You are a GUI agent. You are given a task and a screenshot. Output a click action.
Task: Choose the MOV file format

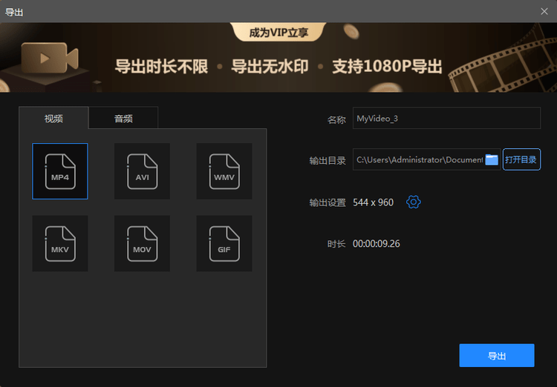(142, 243)
